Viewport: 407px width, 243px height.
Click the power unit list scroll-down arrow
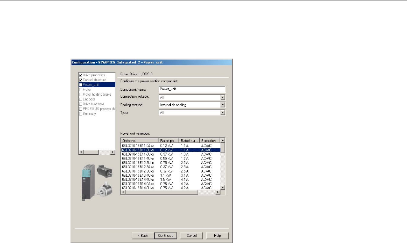223,187
